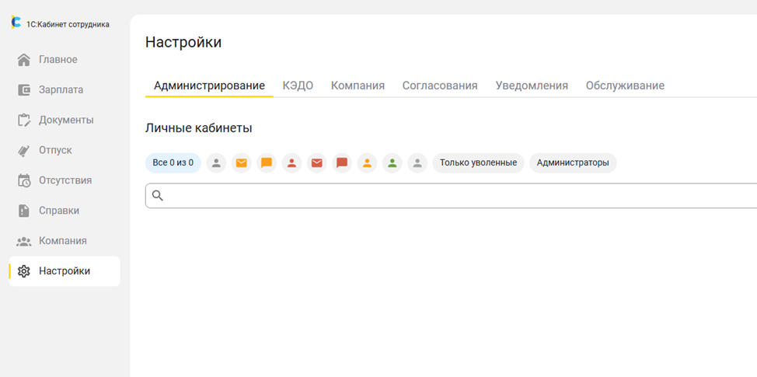This screenshot has height=377, width=757.
Task: Click the search field with magnifier
Action: [x=451, y=196]
